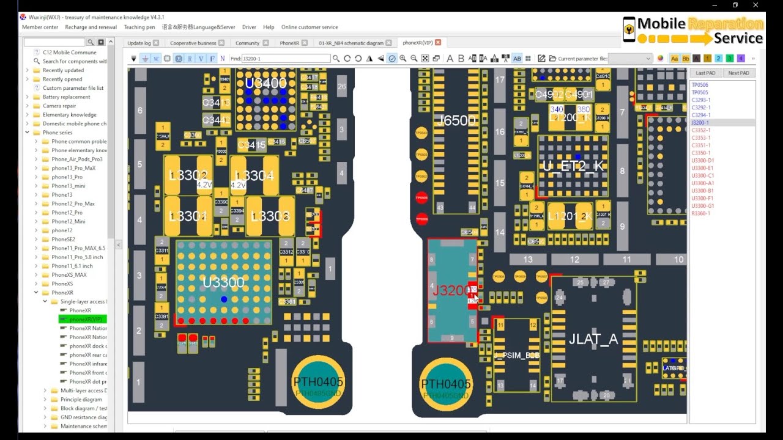Click the grid layout toolbar icon
This screenshot has height=440, width=783.
click(x=529, y=59)
